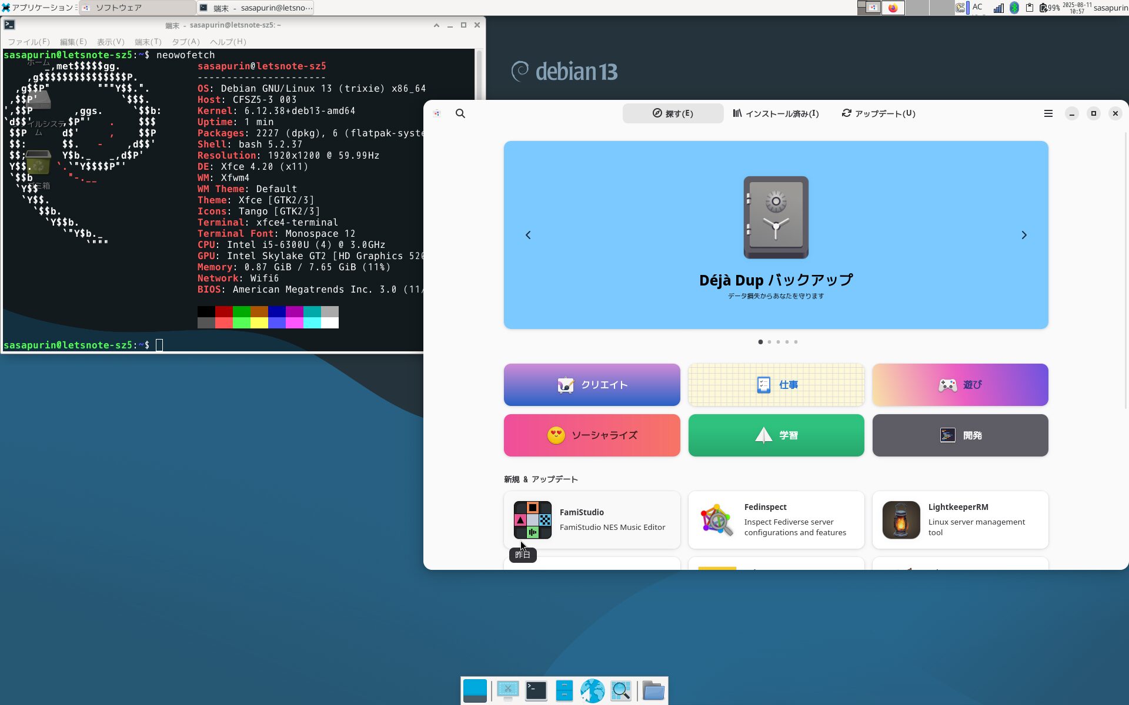The width and height of the screenshot is (1129, 705).
Task: Focus the Software taskbar button in panel
Action: [138, 8]
